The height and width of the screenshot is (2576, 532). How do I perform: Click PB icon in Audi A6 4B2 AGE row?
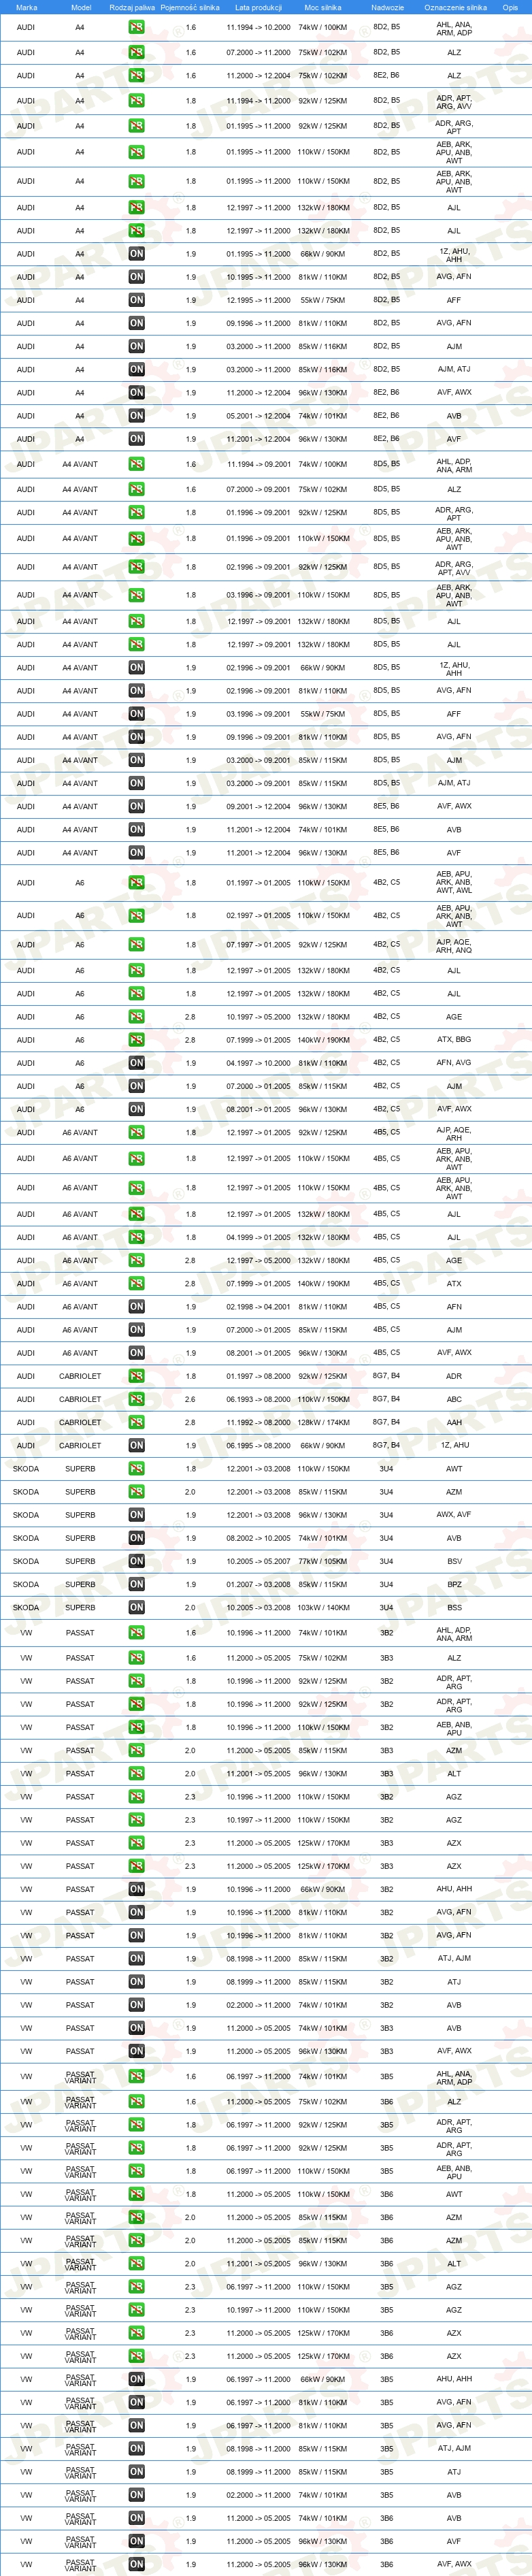(136, 1017)
